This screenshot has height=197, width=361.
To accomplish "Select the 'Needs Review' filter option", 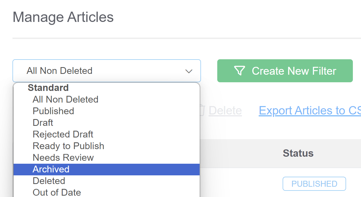I will coord(63,157).
